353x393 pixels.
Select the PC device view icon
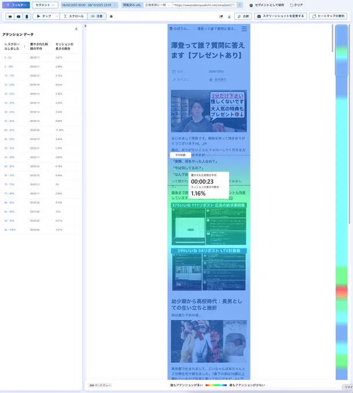(x=10, y=16)
